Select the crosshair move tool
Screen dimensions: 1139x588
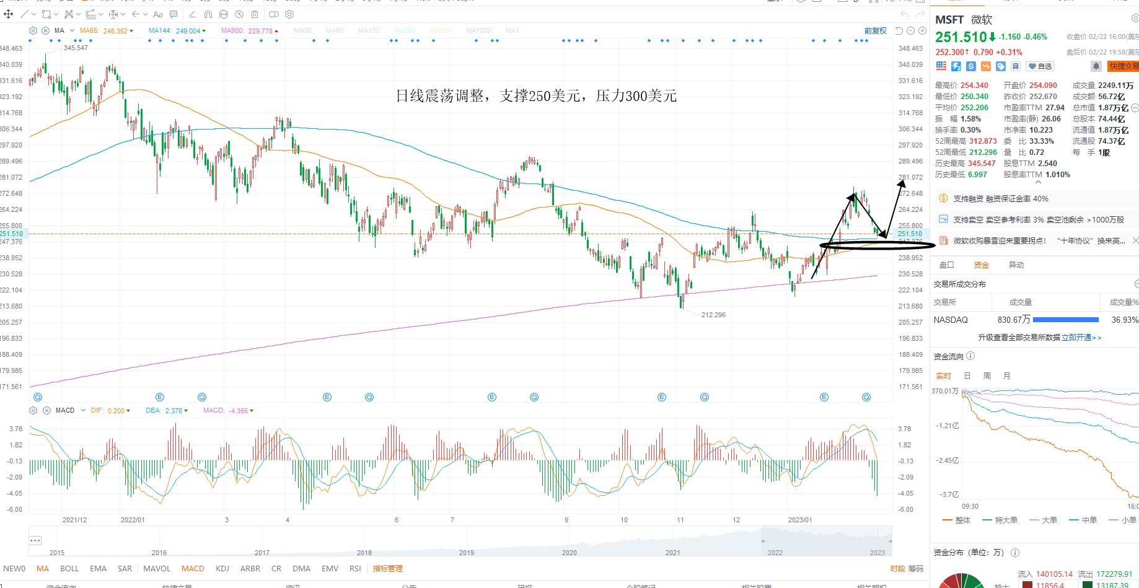pos(8,14)
